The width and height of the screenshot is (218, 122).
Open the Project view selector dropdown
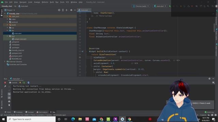pyautogui.click(x=10, y=10)
